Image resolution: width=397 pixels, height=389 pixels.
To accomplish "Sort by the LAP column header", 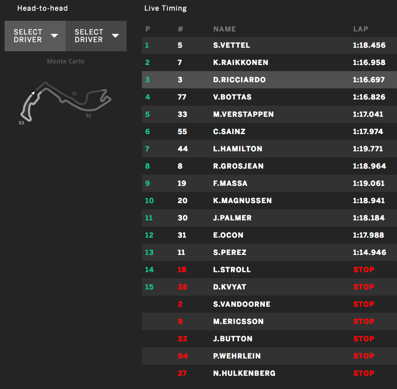I will click(x=360, y=29).
